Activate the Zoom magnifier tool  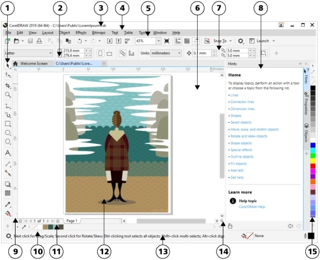click(8, 94)
